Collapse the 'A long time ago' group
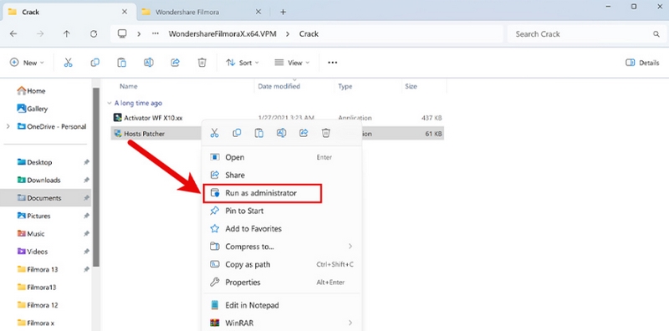 click(110, 103)
